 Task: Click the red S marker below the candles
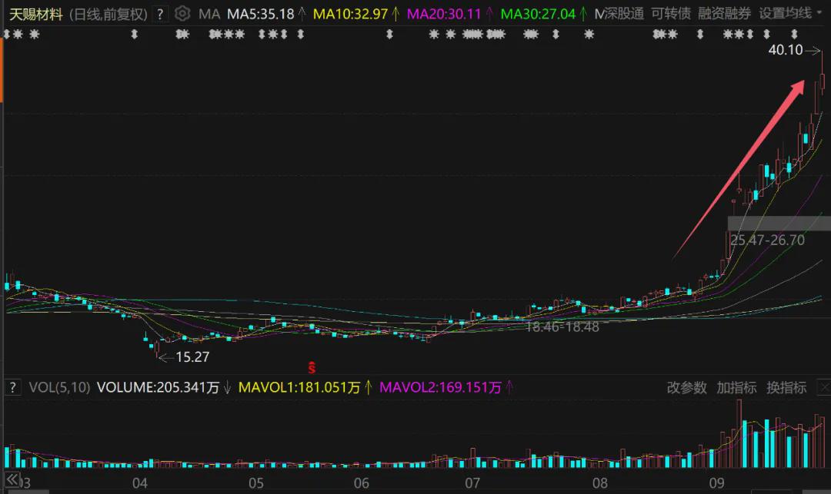312,368
